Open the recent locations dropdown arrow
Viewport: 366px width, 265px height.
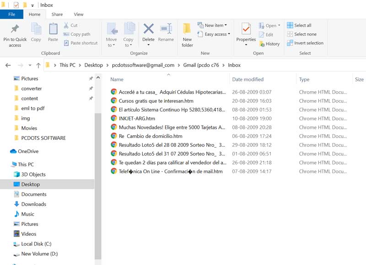coord(30,65)
